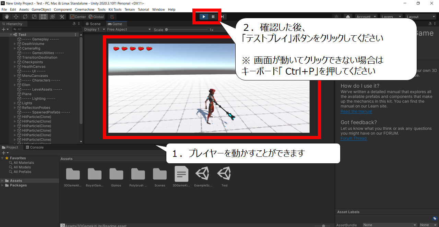This screenshot has height=227, width=439.
Task: Expand Ellen object in Hierarchy
Action: [x=15, y=85]
